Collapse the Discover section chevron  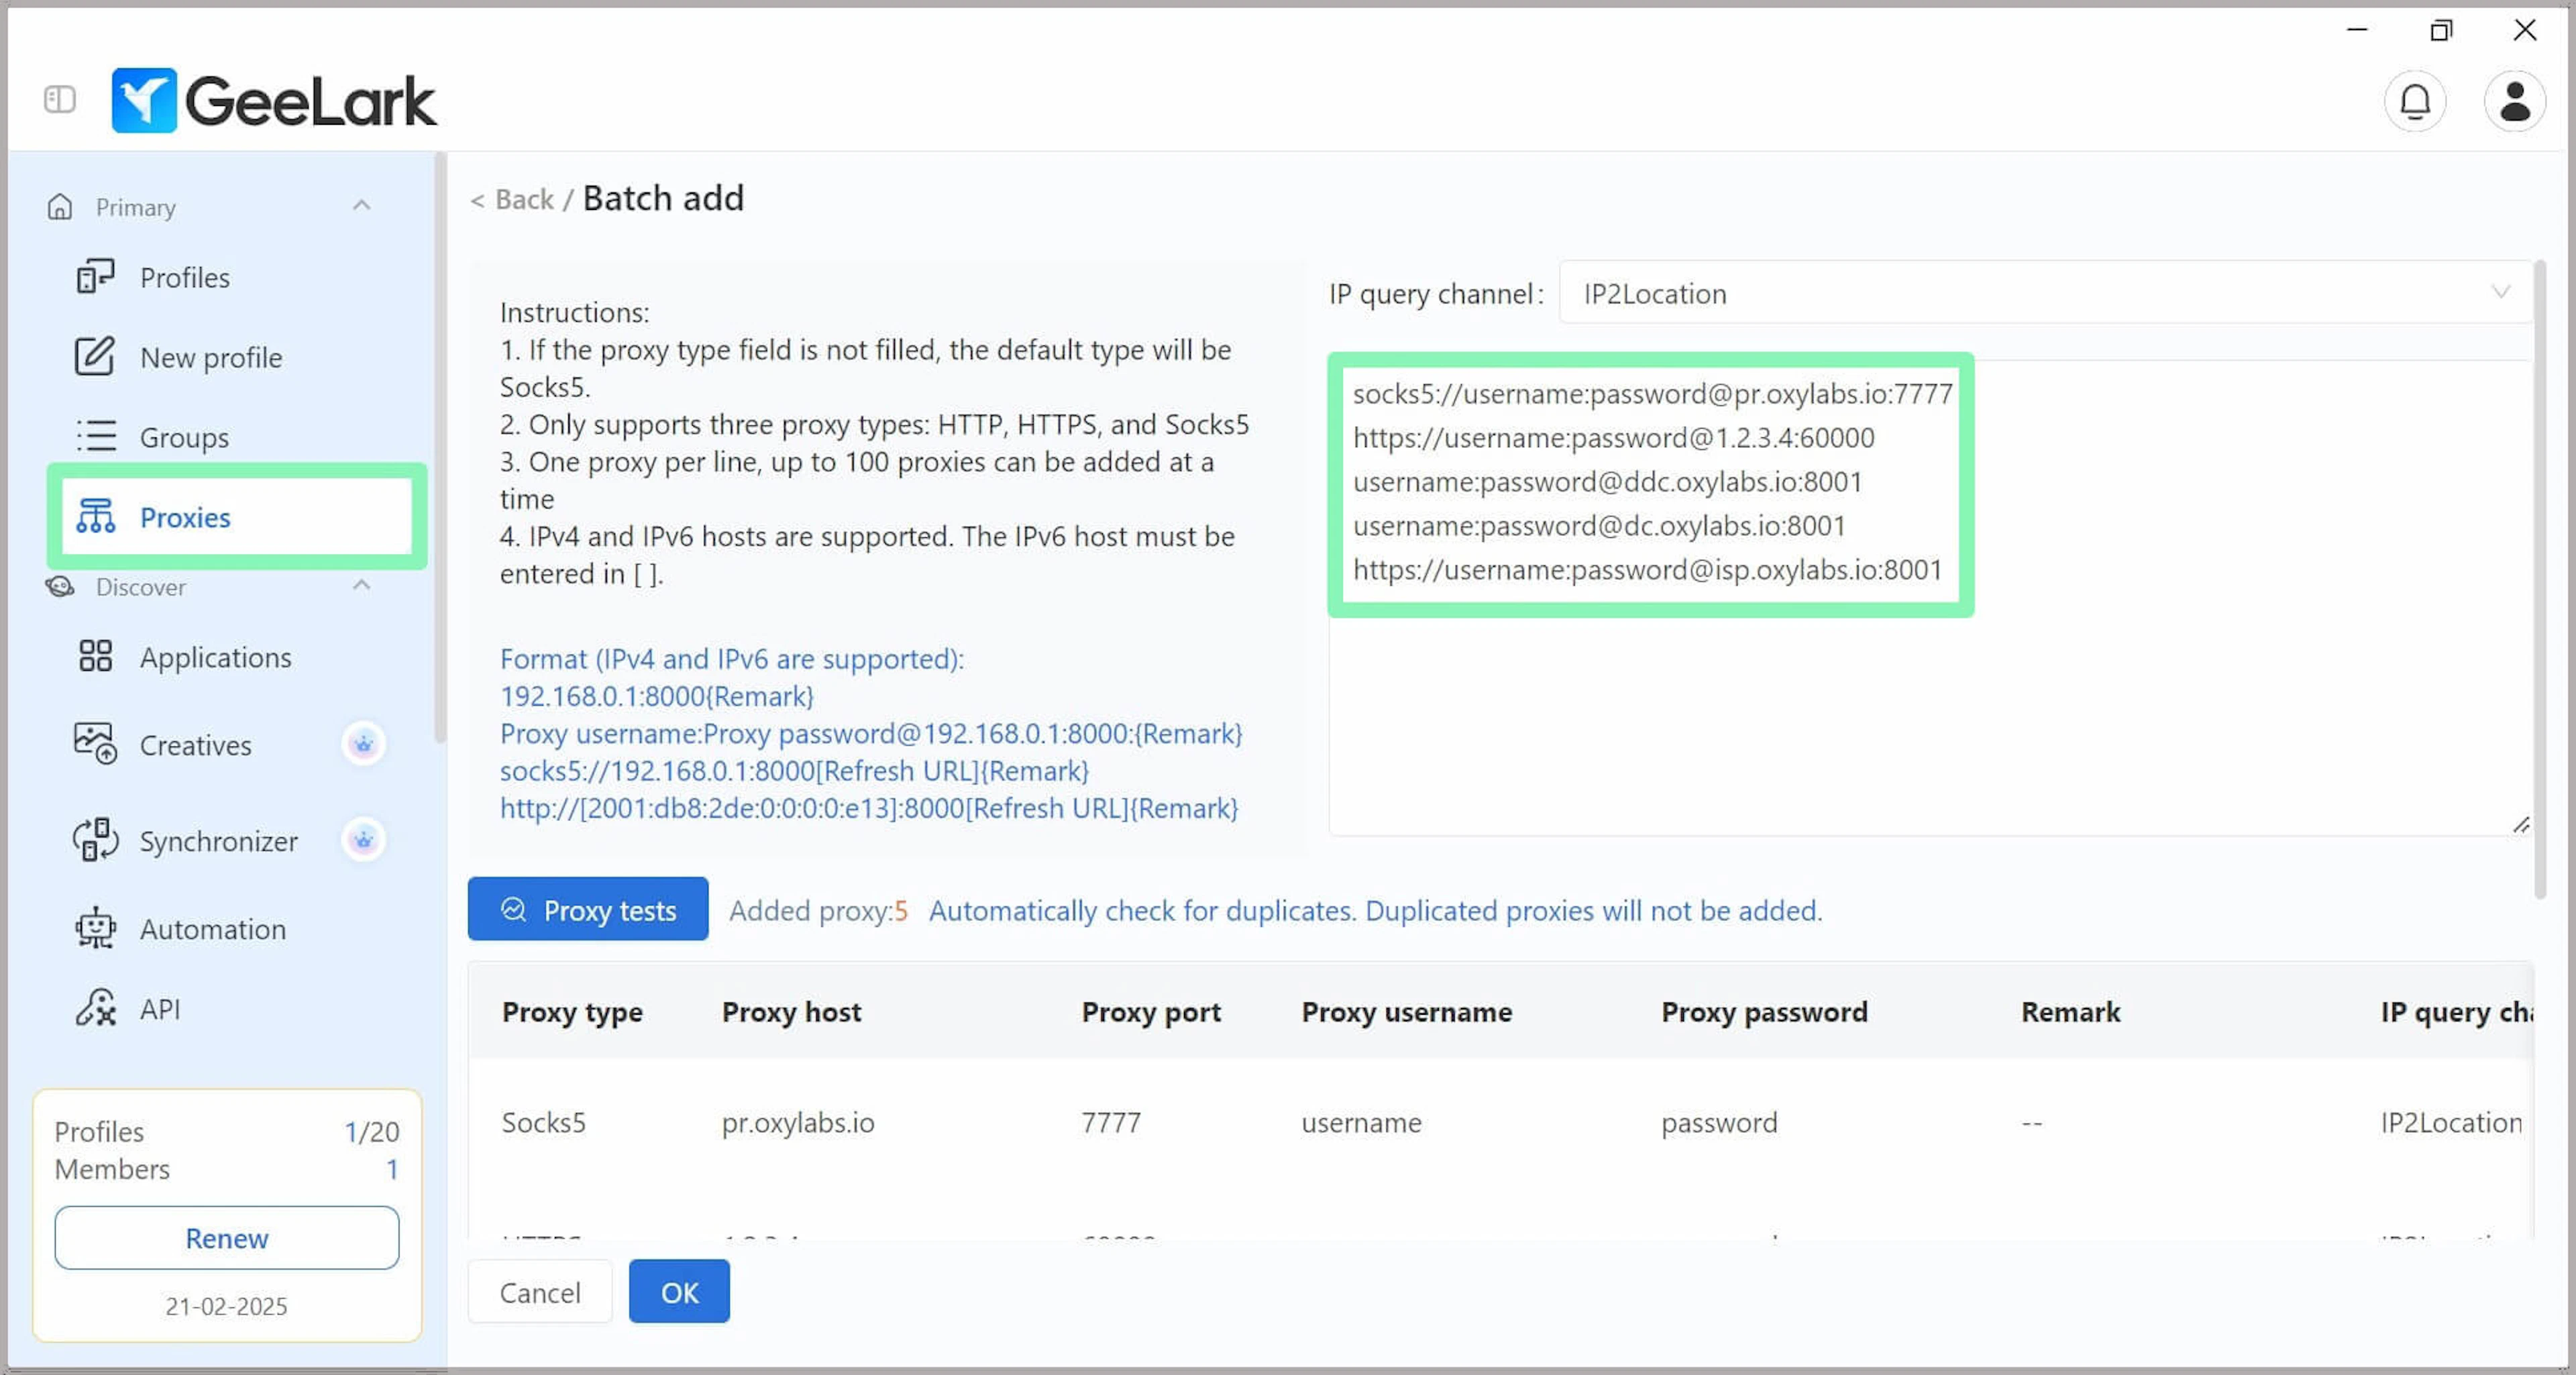click(362, 585)
